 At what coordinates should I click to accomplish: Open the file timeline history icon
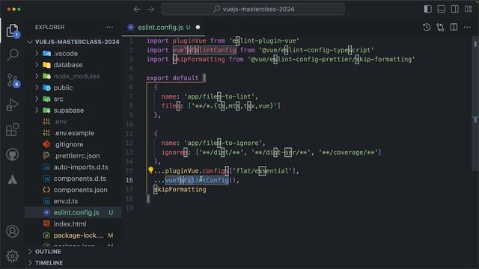427,27
